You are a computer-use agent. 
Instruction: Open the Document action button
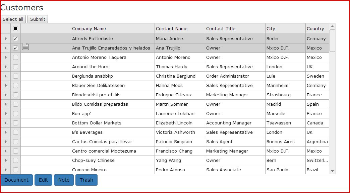tap(16, 180)
